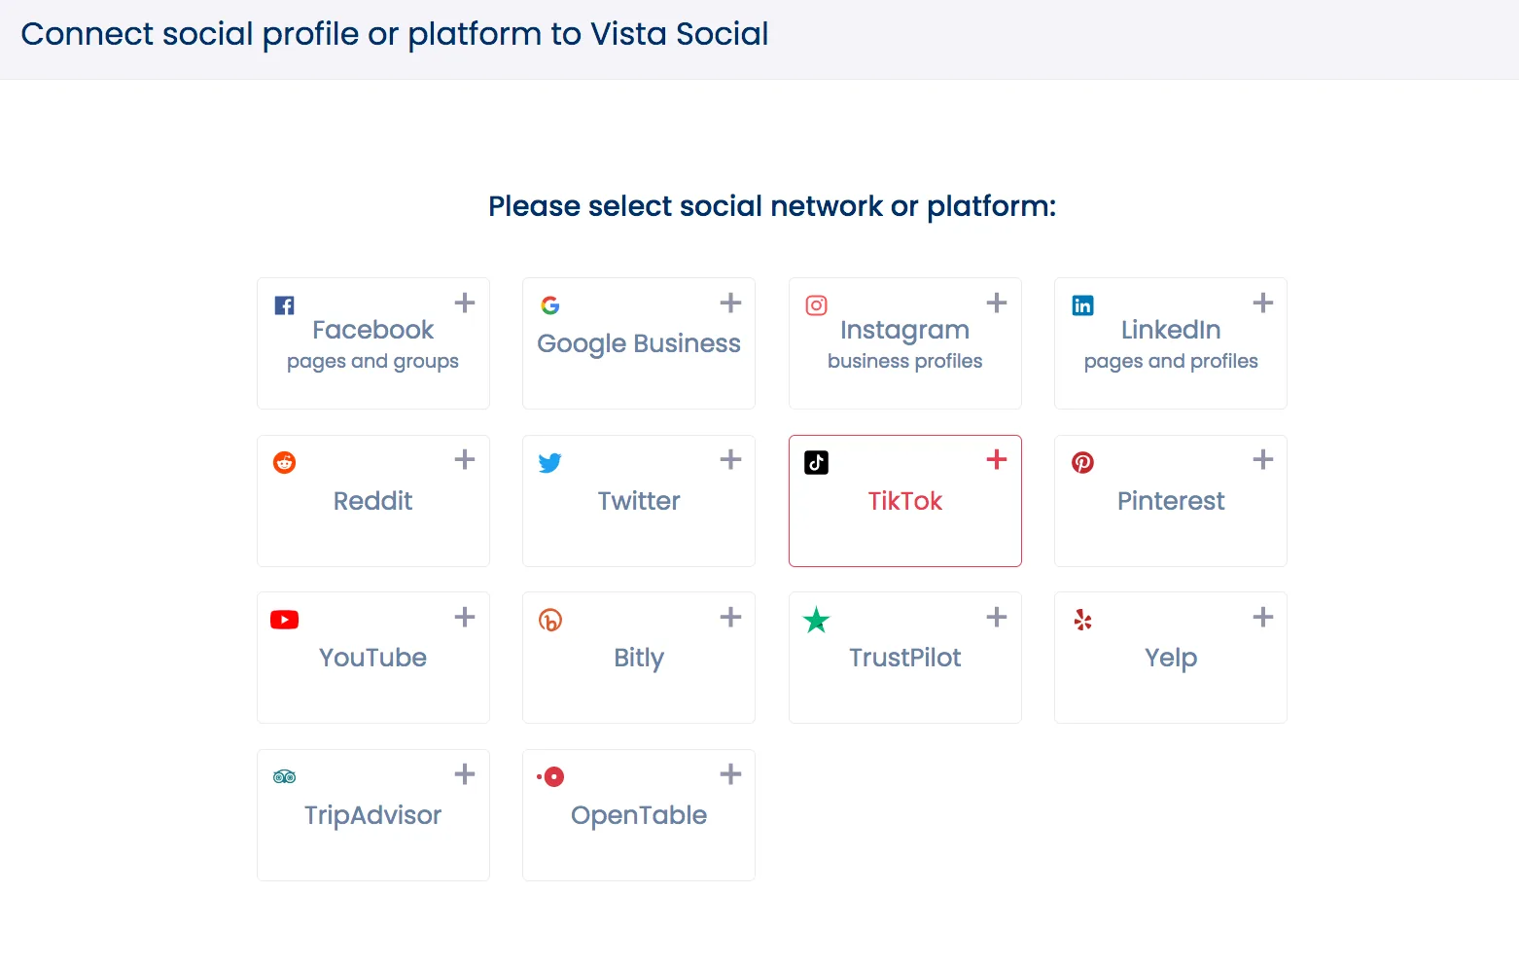Click the Yelp icon
The width and height of the screenshot is (1519, 965).
click(1081, 620)
